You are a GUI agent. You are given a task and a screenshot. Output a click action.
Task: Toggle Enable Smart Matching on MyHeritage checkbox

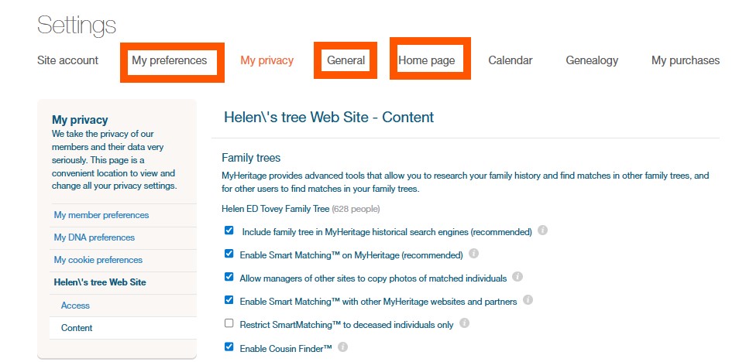point(229,254)
